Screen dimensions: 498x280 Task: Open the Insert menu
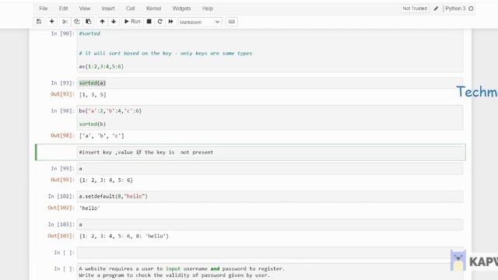(x=108, y=9)
